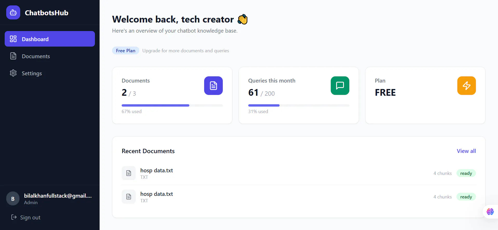Viewport: 498px width, 230px height.
Task: Click the purple document icon on the Documents card
Action: click(213, 86)
